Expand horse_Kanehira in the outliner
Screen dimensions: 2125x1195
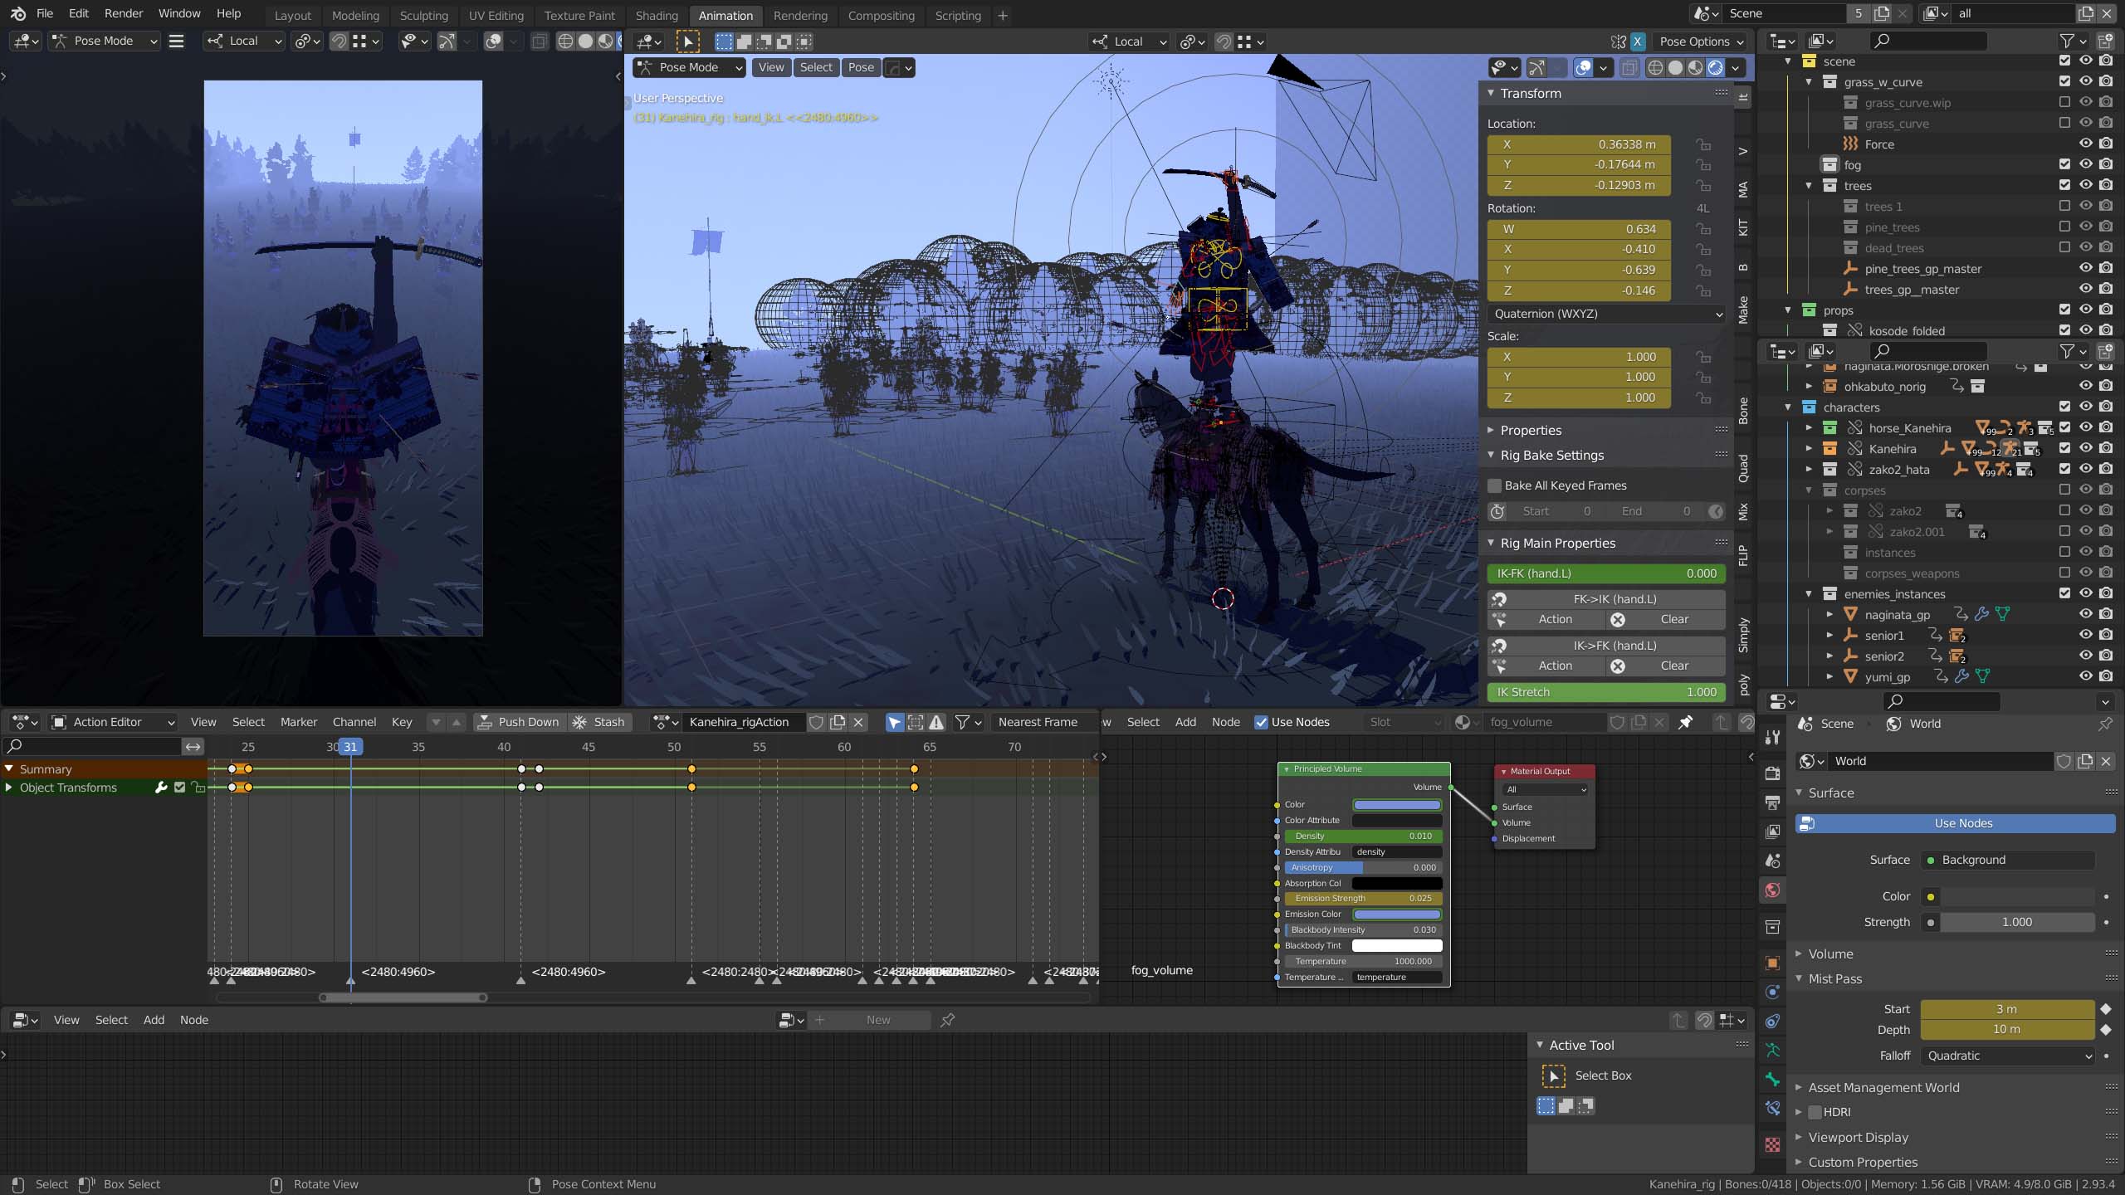[x=1809, y=427]
